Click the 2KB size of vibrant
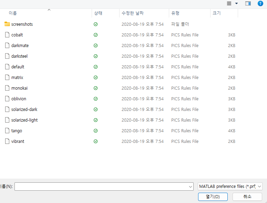The width and height of the screenshot is (267, 203). click(x=232, y=142)
